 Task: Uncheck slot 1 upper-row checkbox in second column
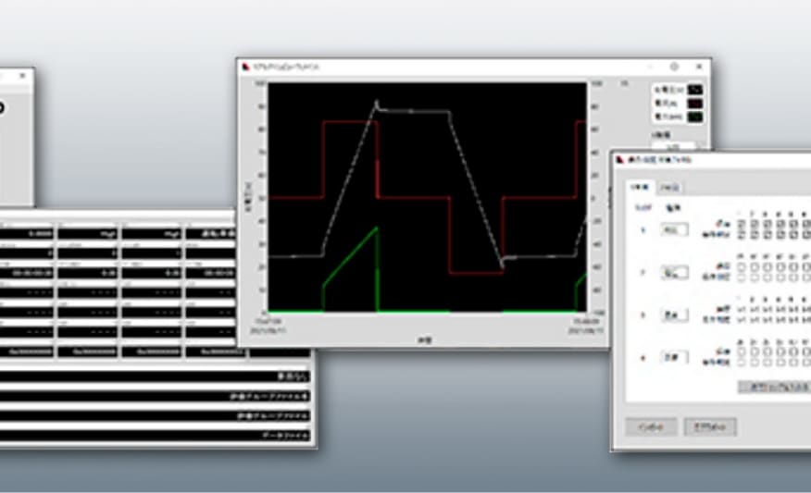point(755,224)
